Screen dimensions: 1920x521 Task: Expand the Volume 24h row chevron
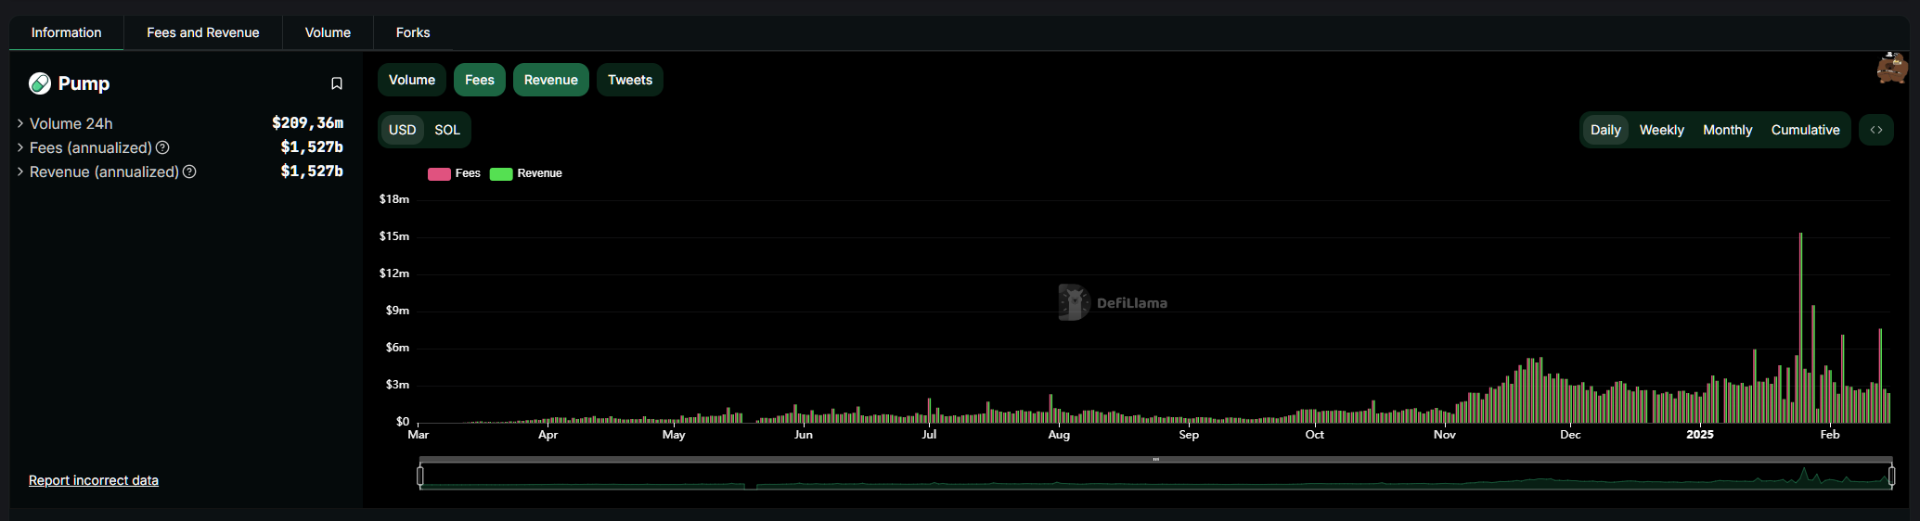20,123
